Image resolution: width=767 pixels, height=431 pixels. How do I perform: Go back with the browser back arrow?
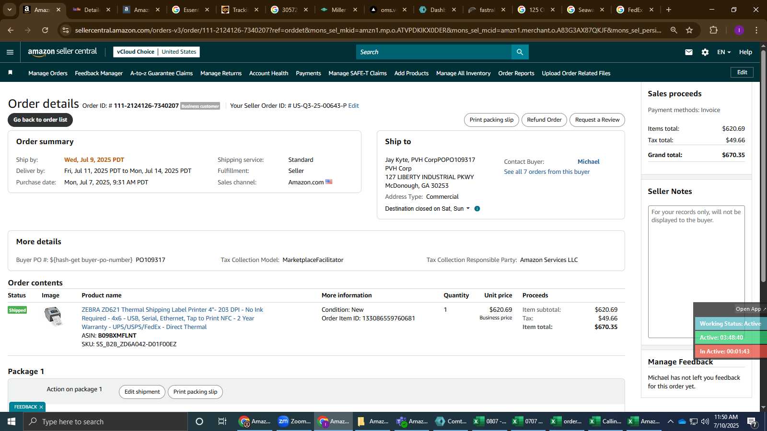click(11, 30)
